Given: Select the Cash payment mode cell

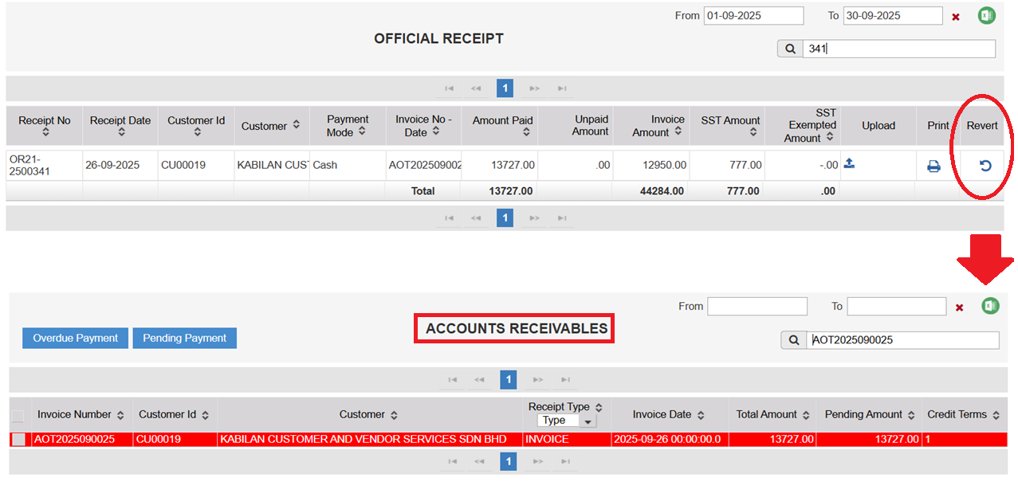Looking at the screenshot, I should pos(348,165).
